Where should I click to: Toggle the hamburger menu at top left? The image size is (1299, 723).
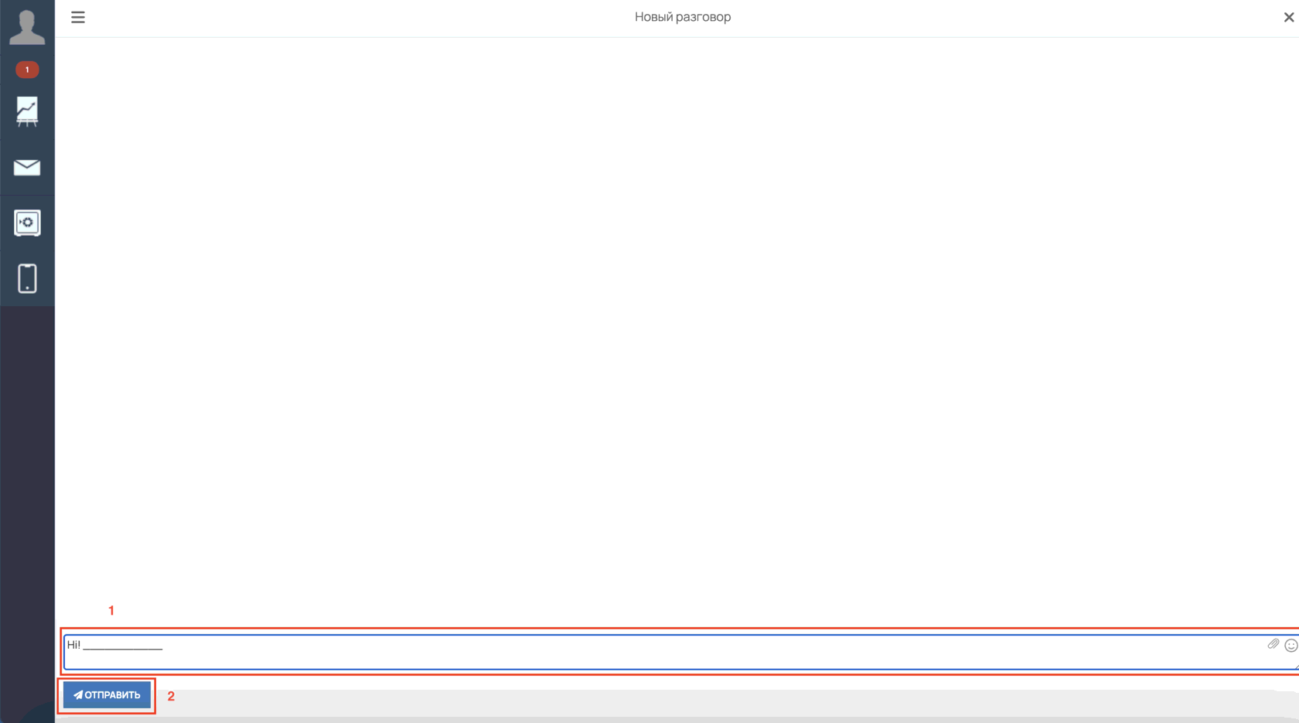click(x=78, y=17)
